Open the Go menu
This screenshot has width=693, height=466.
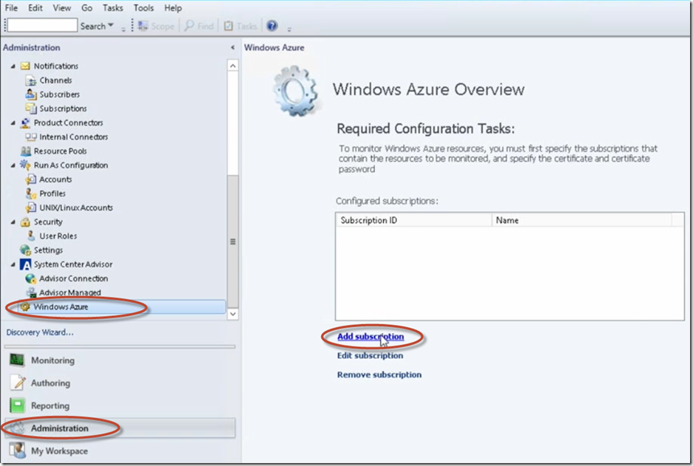pyautogui.click(x=86, y=8)
